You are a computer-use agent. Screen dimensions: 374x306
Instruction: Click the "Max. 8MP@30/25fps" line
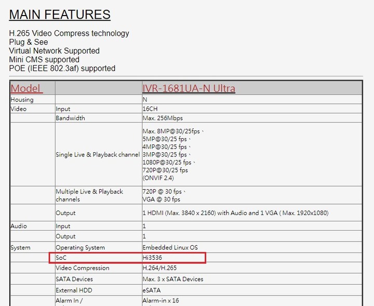[171, 131]
